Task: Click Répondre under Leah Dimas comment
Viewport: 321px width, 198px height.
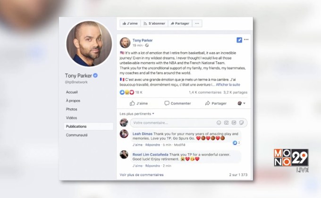Action: click(152, 145)
